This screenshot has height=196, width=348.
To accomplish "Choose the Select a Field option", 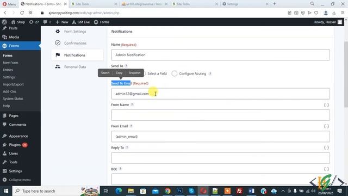I will pyautogui.click(x=157, y=73).
